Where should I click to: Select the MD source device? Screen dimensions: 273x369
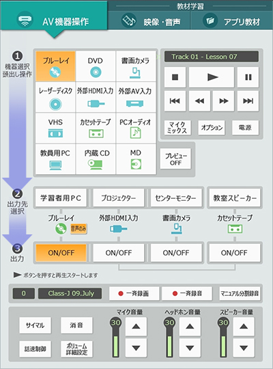coord(136,159)
